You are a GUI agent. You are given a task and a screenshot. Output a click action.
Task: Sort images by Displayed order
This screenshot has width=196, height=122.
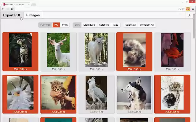pos(89,25)
